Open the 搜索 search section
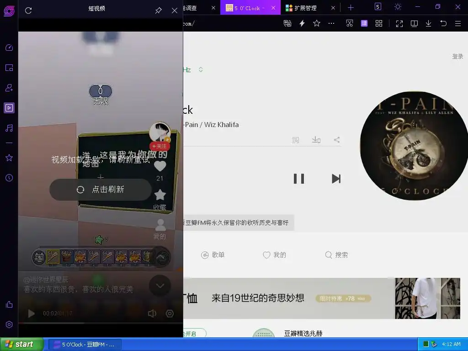Image resolution: width=468 pixels, height=351 pixels. [336, 255]
